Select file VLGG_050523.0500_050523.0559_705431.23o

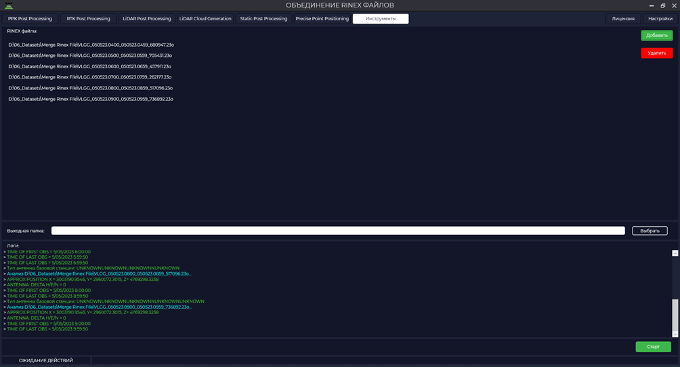[90, 56]
